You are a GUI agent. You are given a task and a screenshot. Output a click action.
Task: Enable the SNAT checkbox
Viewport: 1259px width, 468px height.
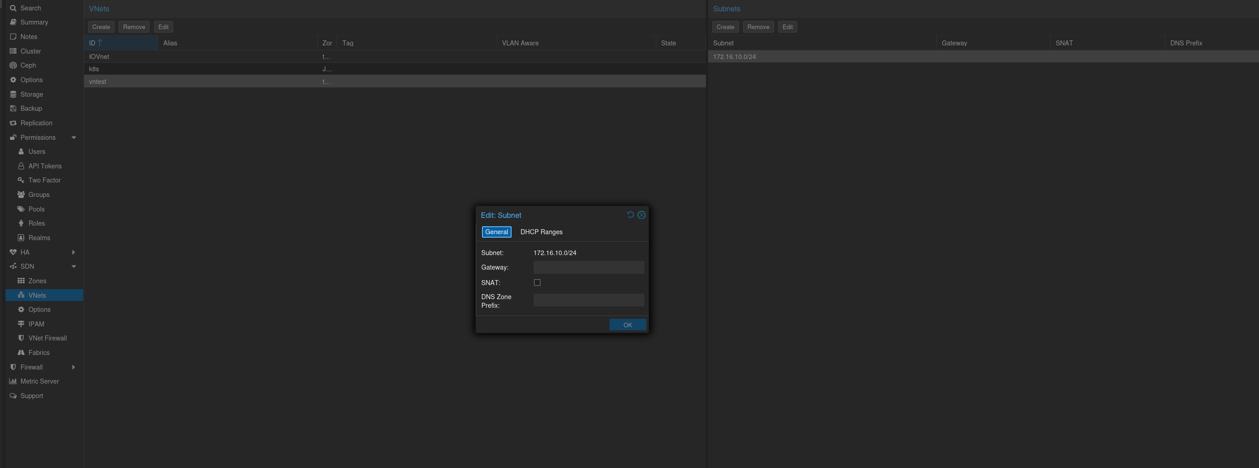(537, 282)
